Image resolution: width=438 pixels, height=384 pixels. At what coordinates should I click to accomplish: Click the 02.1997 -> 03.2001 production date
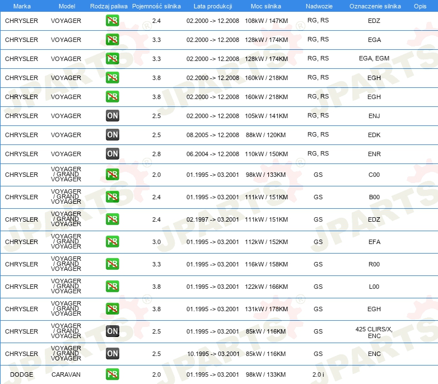coord(213,219)
